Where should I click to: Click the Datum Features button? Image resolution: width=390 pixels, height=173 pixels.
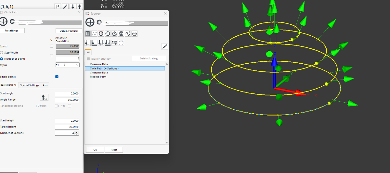tap(69, 31)
